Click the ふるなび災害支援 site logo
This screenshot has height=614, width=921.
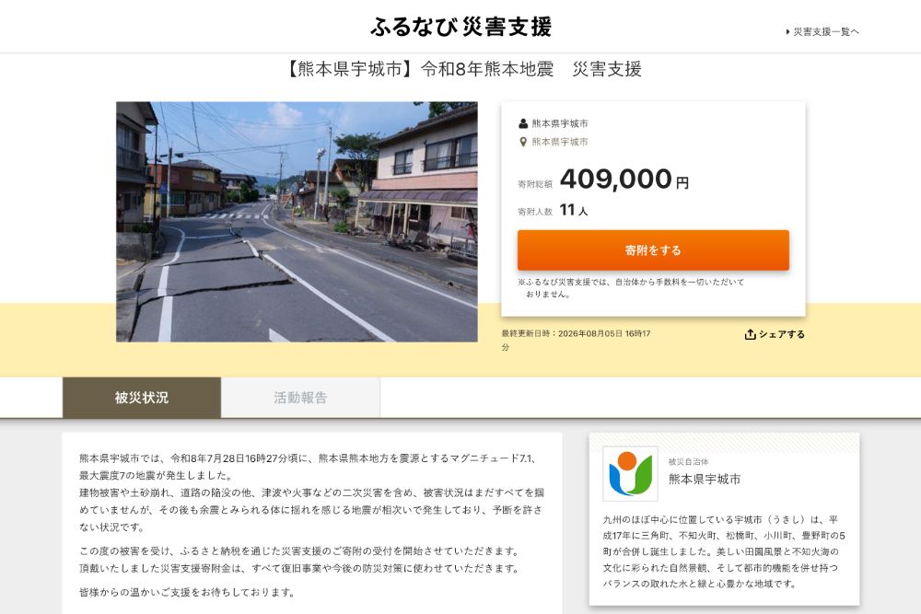tap(461, 27)
